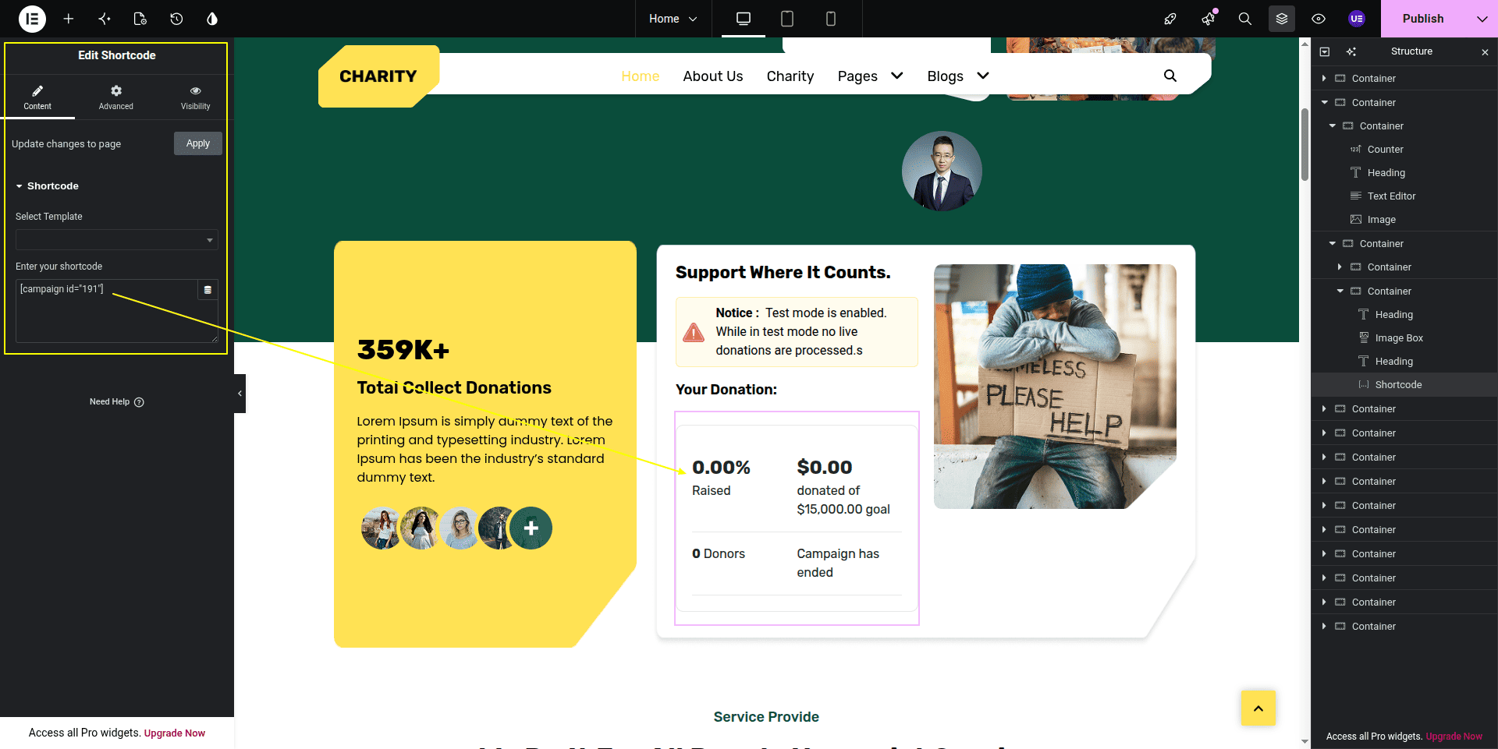Open the history panel icon
The width and height of the screenshot is (1498, 749).
coord(176,19)
